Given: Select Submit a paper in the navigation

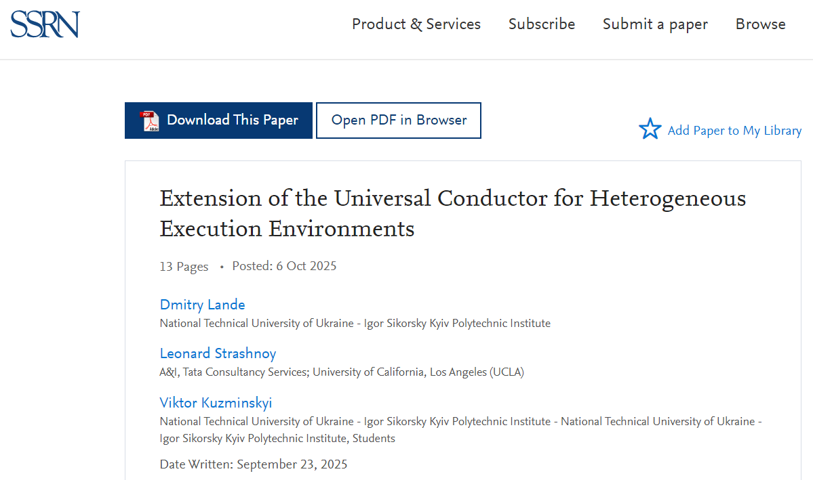Looking at the screenshot, I should pos(654,24).
